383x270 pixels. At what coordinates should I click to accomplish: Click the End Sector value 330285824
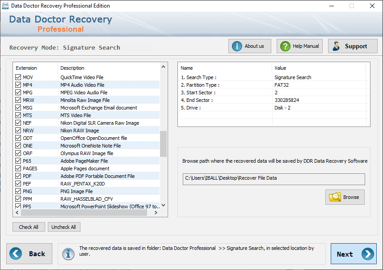[x=287, y=100]
